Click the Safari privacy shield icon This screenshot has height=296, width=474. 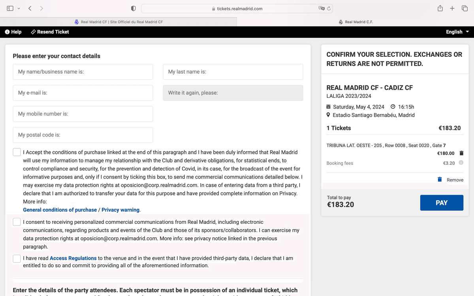point(134,8)
